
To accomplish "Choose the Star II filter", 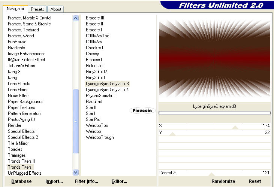I will point(91,107).
